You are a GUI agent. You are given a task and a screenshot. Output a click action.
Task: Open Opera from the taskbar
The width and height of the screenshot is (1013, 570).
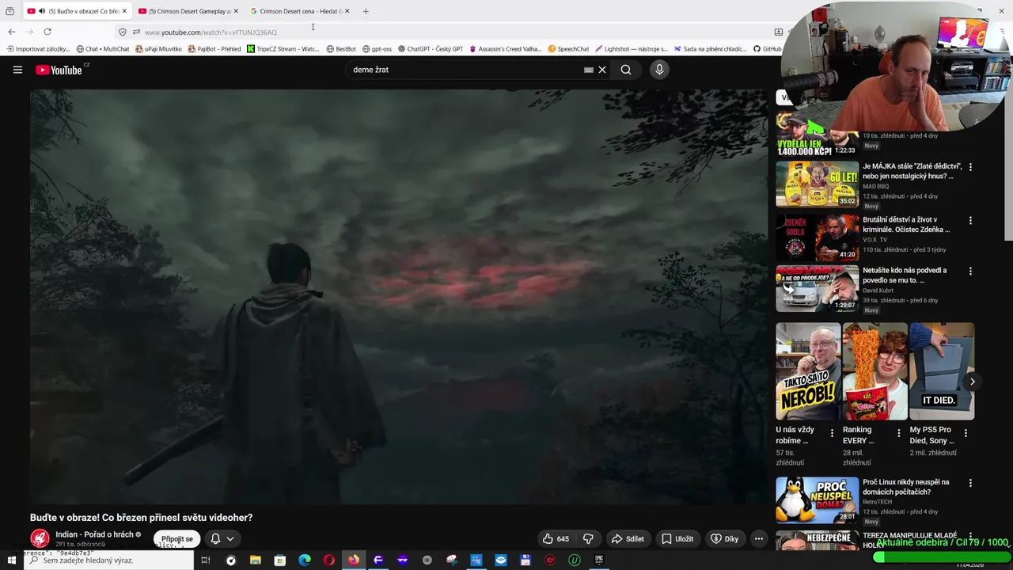coord(328,560)
